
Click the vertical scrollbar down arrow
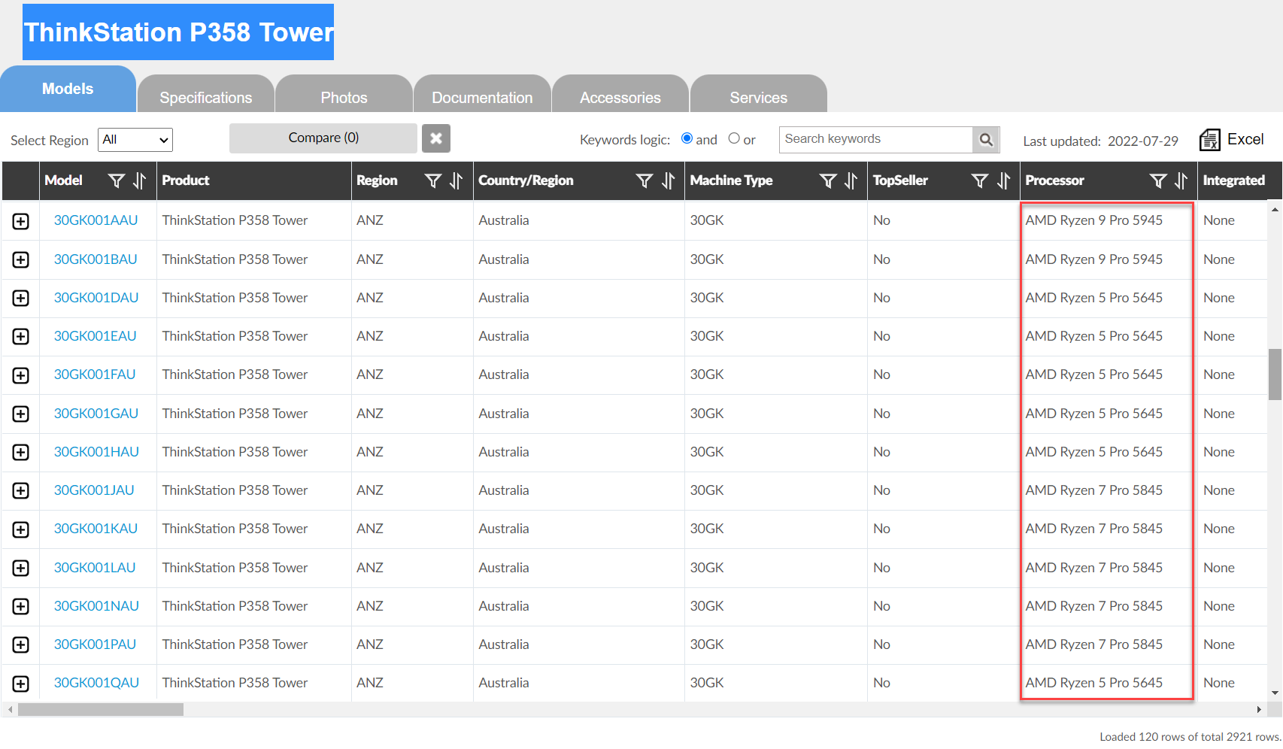1275,693
